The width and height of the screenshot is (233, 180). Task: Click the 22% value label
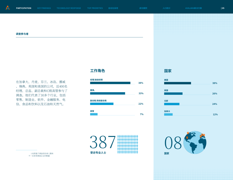click(x=141, y=104)
